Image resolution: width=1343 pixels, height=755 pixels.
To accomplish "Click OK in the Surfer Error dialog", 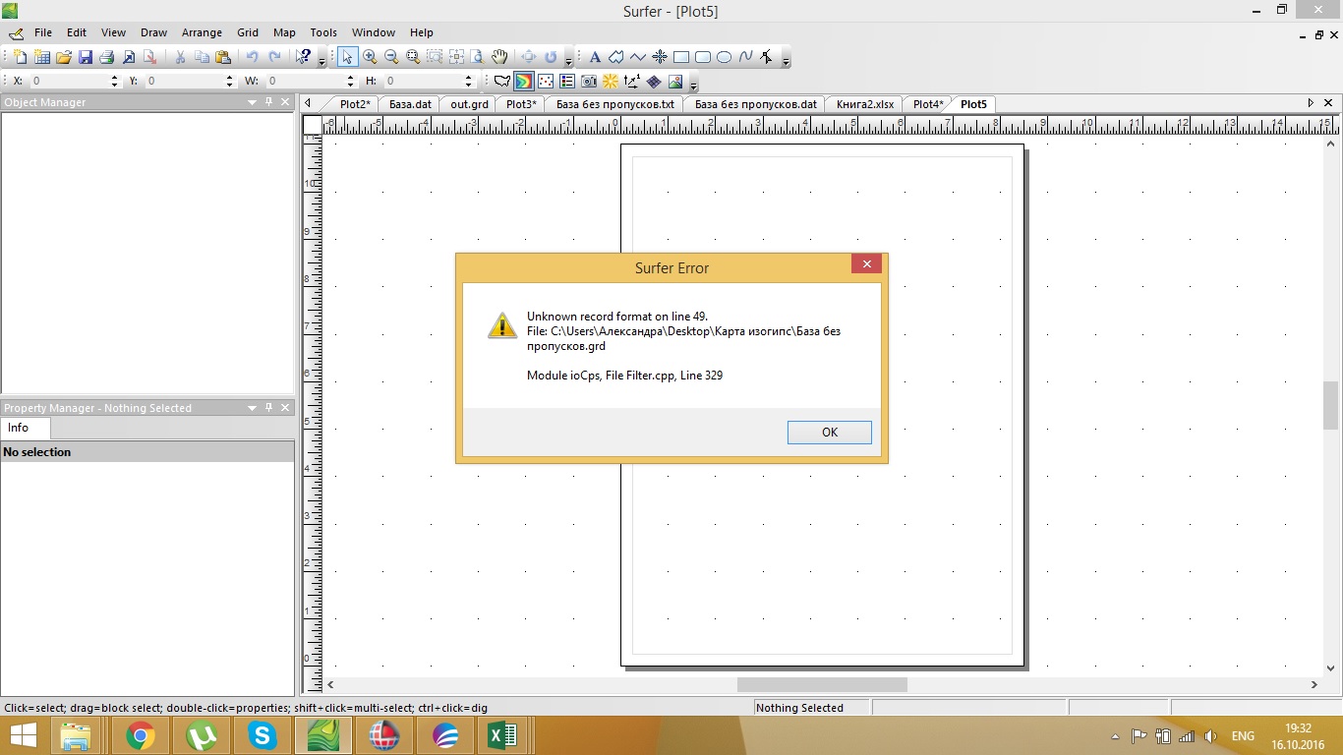I will [x=830, y=432].
